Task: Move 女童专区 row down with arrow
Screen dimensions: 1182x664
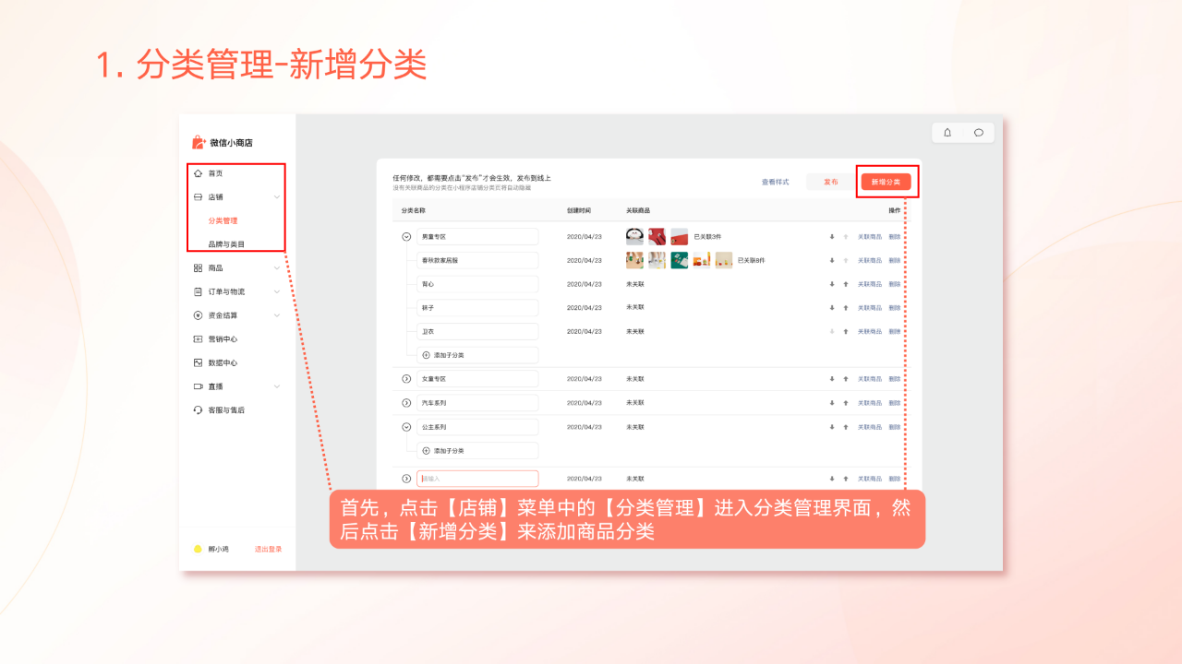Action: [832, 379]
